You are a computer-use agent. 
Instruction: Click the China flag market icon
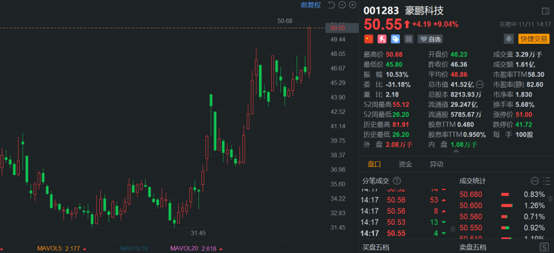coord(369,39)
